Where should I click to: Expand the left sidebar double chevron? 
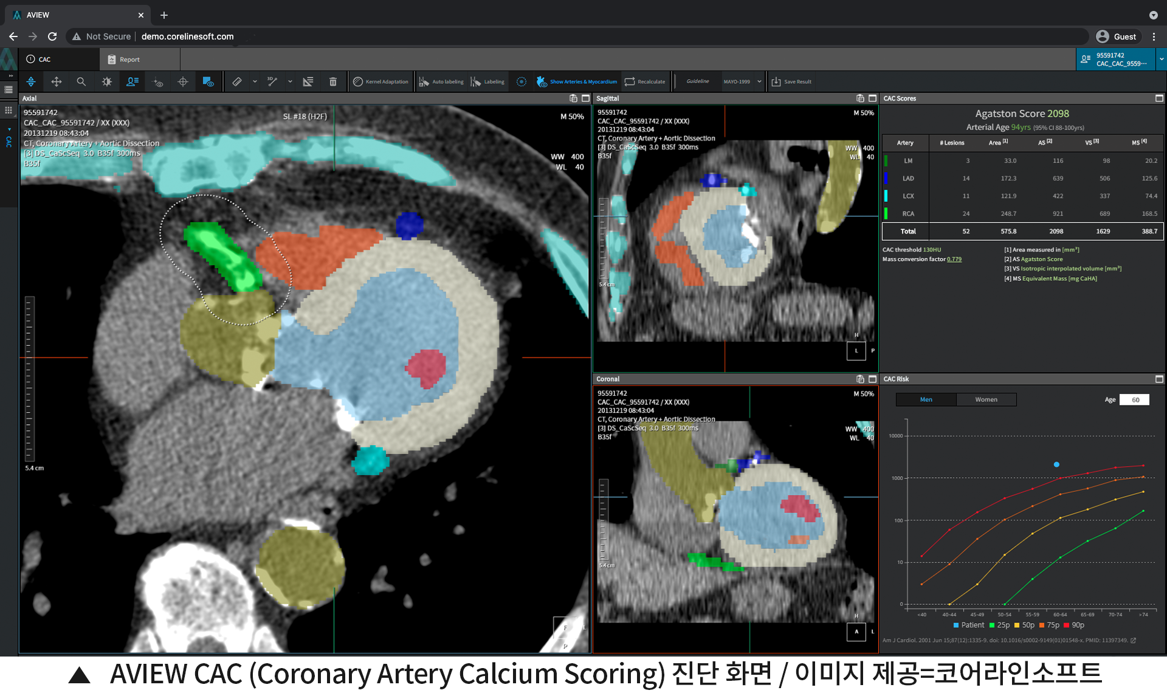click(10, 76)
